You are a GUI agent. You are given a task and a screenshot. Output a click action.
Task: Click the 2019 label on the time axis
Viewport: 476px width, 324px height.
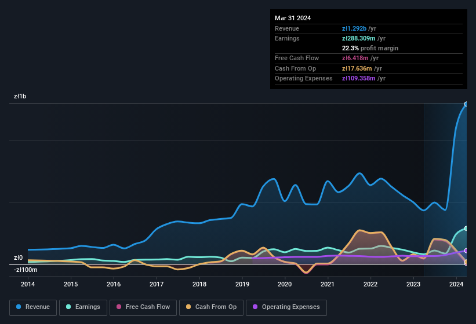click(242, 284)
